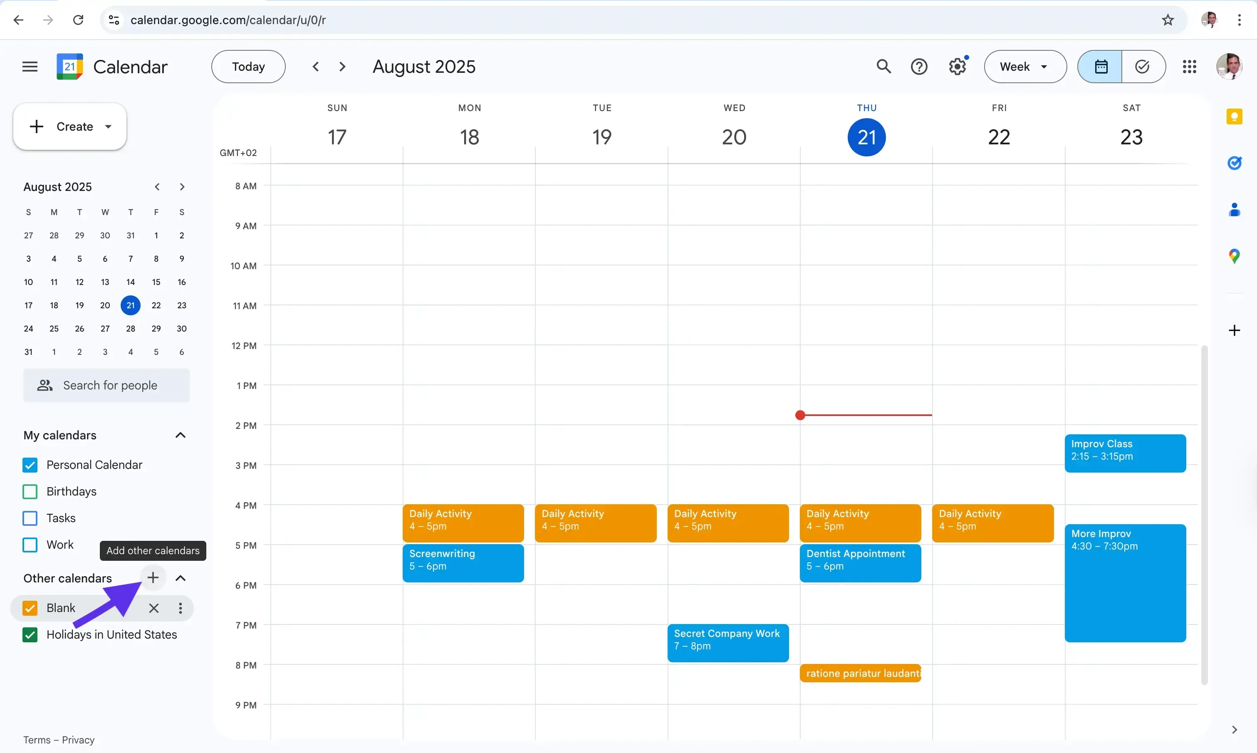
Task: Enable the Birthdays calendar checkbox
Action: (x=30, y=491)
